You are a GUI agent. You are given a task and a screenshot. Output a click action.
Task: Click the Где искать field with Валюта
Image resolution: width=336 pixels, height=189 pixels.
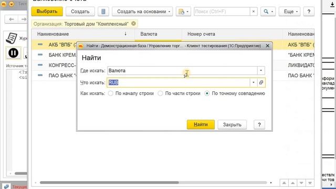pos(182,70)
